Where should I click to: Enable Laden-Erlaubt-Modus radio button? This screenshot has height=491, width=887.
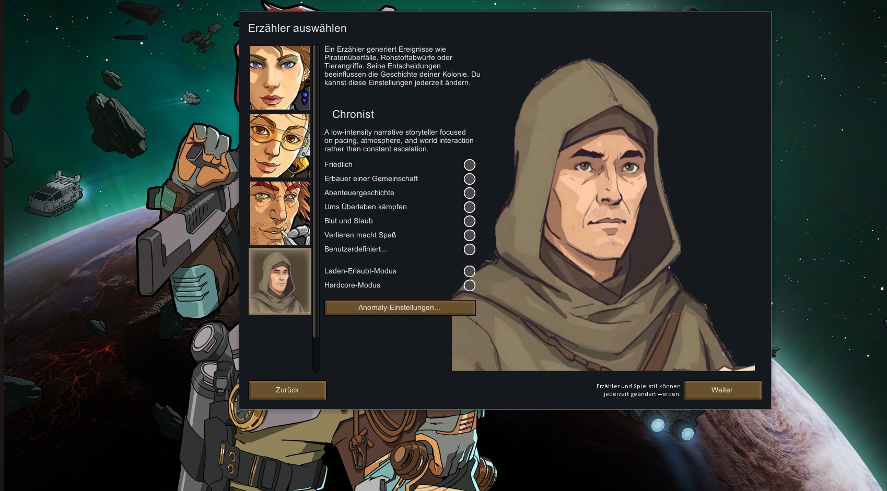click(470, 271)
